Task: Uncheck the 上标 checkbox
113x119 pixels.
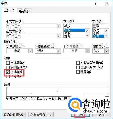Action: (x=8, y=72)
